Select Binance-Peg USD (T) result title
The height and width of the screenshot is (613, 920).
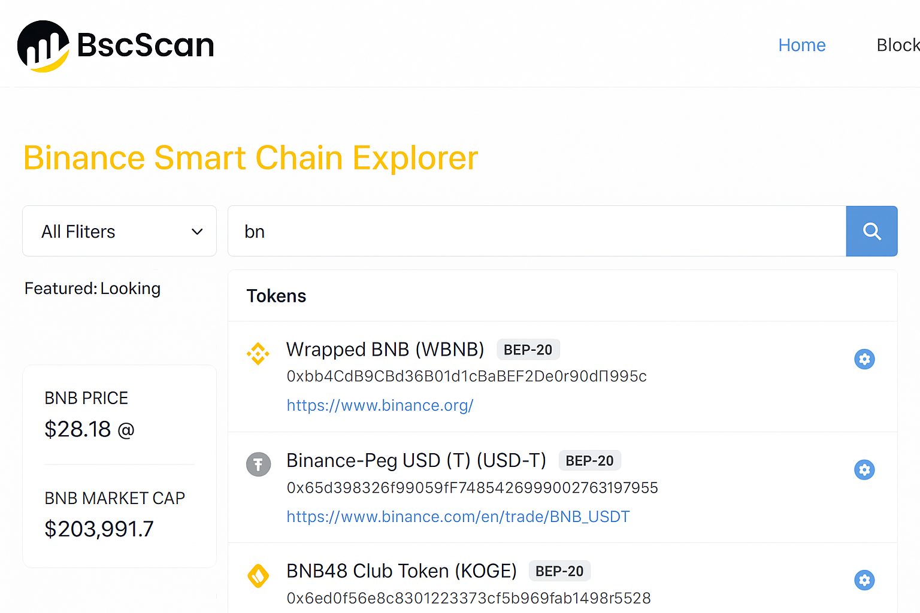416,460
